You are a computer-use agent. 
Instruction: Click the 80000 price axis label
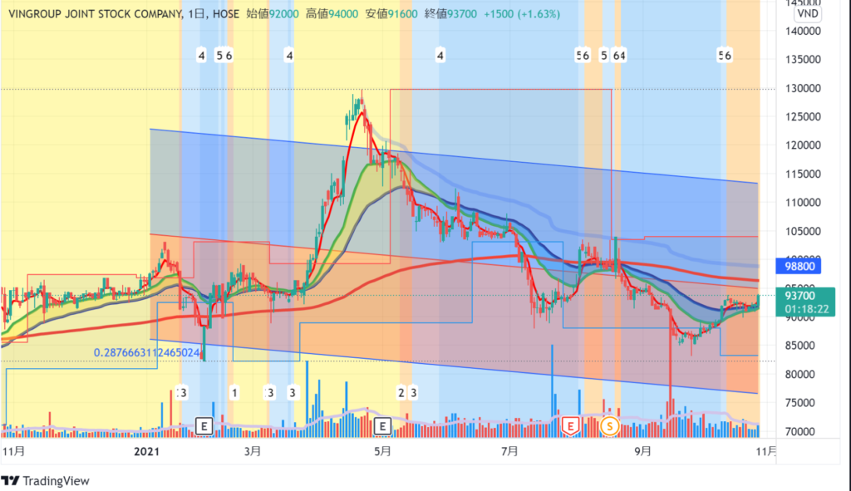point(800,374)
